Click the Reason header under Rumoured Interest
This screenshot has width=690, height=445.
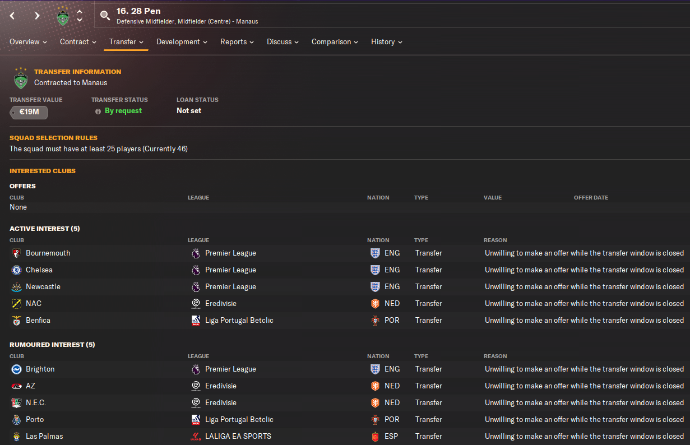(x=495, y=356)
